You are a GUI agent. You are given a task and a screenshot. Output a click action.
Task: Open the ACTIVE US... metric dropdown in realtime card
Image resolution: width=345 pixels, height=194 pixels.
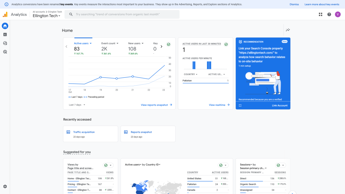(x=217, y=74)
